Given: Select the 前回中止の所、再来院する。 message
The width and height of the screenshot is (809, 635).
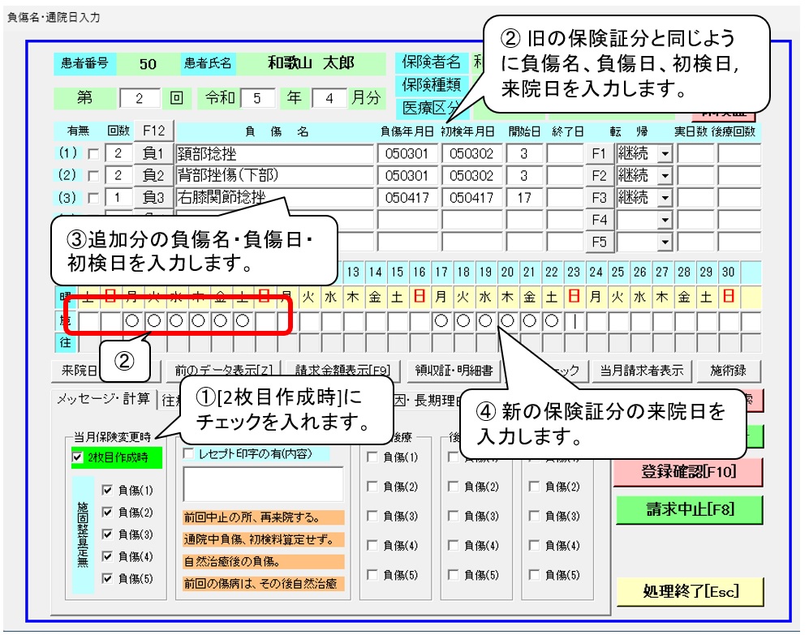Looking at the screenshot, I should [x=252, y=517].
